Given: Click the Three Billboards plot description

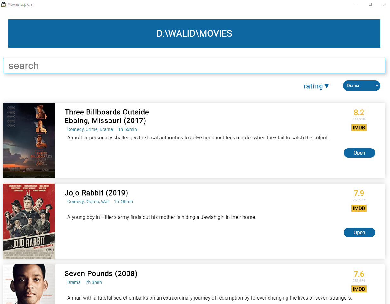Looking at the screenshot, I should click(x=198, y=138).
